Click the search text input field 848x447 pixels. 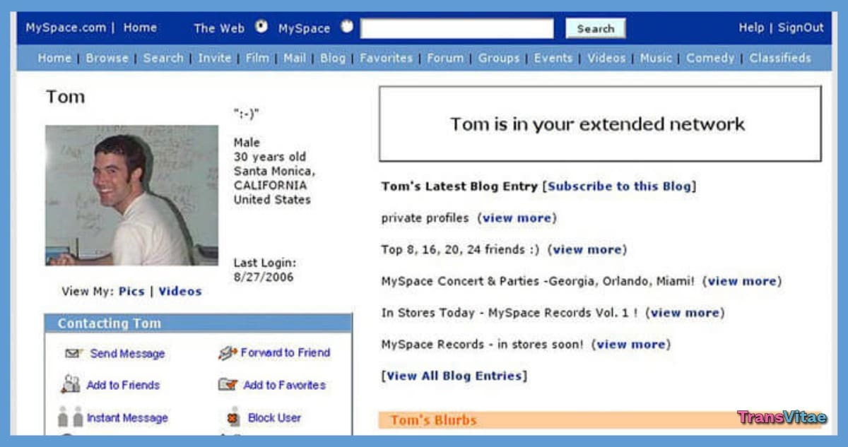click(457, 28)
